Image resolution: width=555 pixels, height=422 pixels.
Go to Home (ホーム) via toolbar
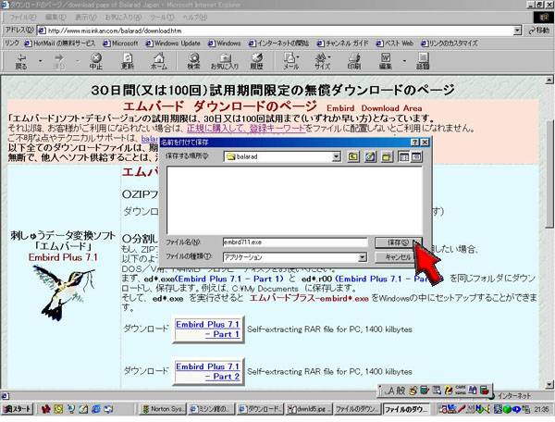[159, 61]
